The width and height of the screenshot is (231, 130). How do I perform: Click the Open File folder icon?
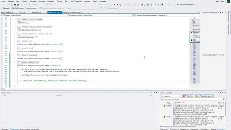click(x=12, y=5)
